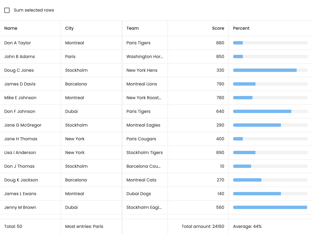Click the Average: 44% footer cell

coord(247,226)
